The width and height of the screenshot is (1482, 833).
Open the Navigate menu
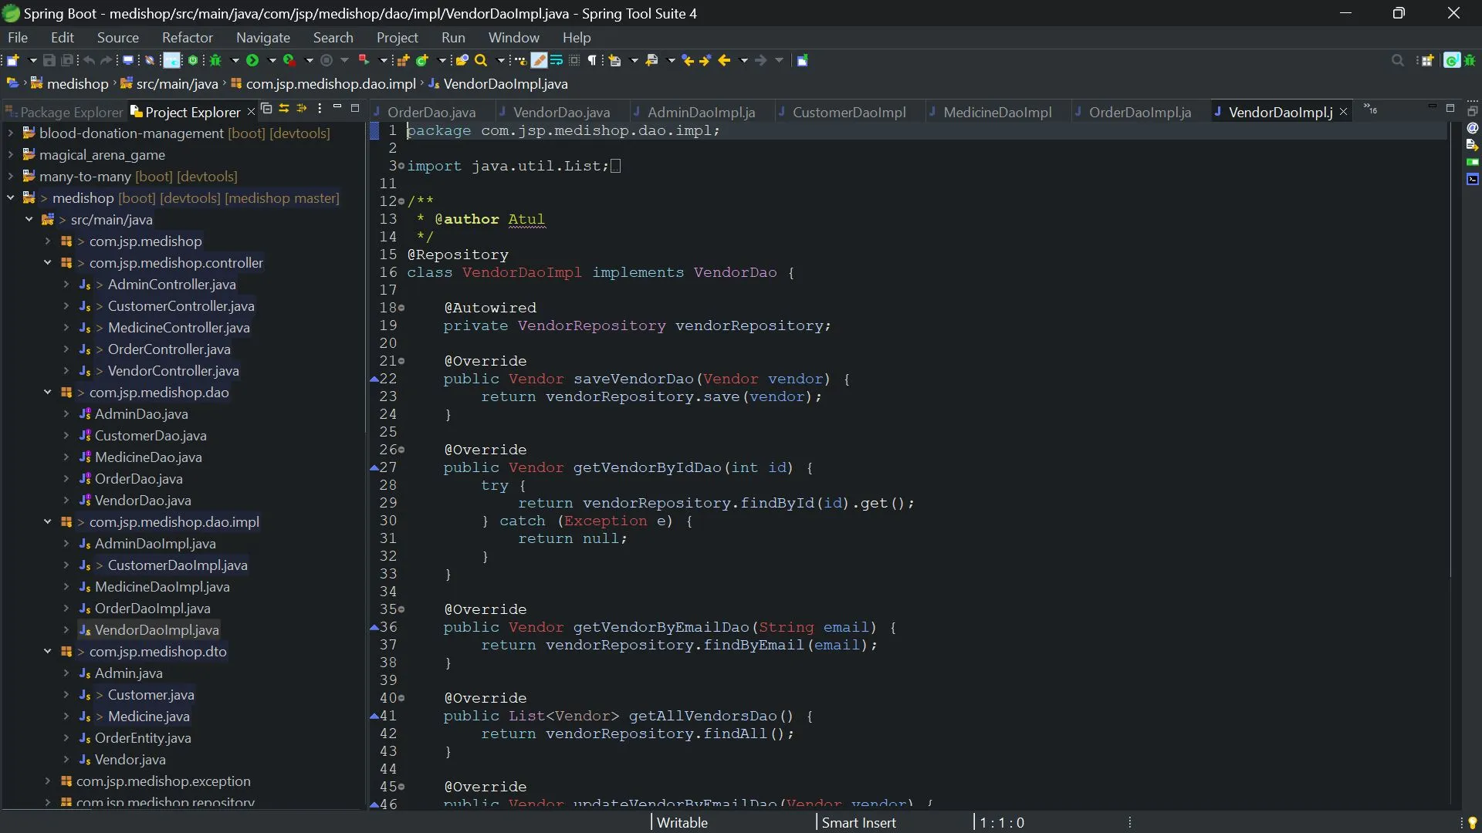[x=262, y=37]
